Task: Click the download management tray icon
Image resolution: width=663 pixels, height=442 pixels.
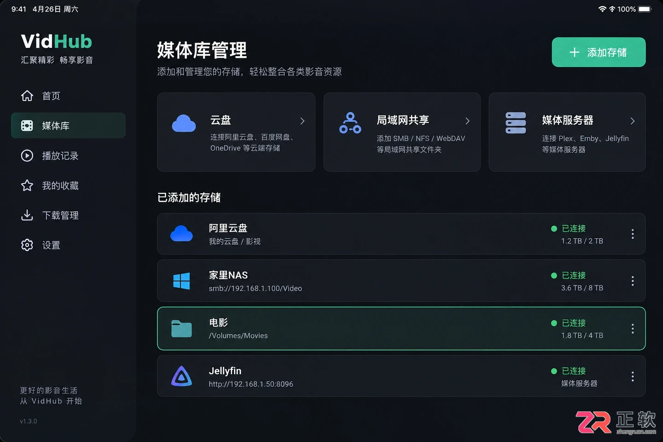Action: [27, 215]
